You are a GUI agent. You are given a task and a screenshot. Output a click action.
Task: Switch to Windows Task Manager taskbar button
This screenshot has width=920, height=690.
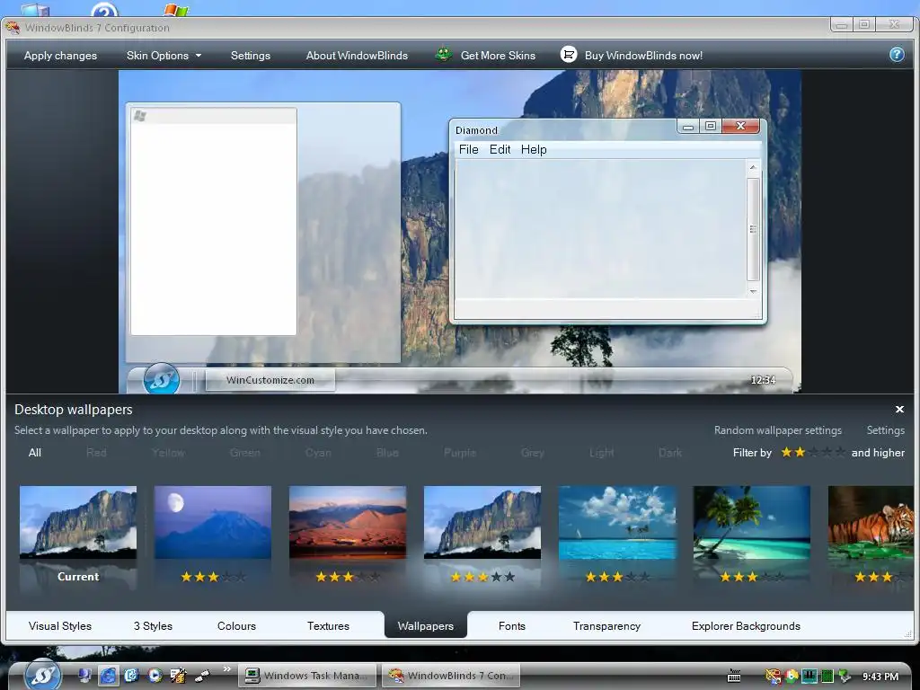pyautogui.click(x=306, y=676)
